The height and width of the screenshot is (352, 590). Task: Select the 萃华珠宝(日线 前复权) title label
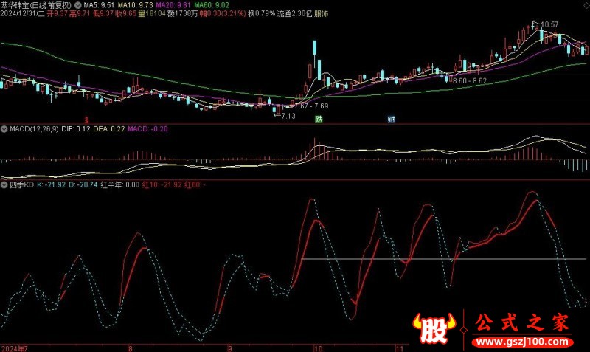[35, 5]
